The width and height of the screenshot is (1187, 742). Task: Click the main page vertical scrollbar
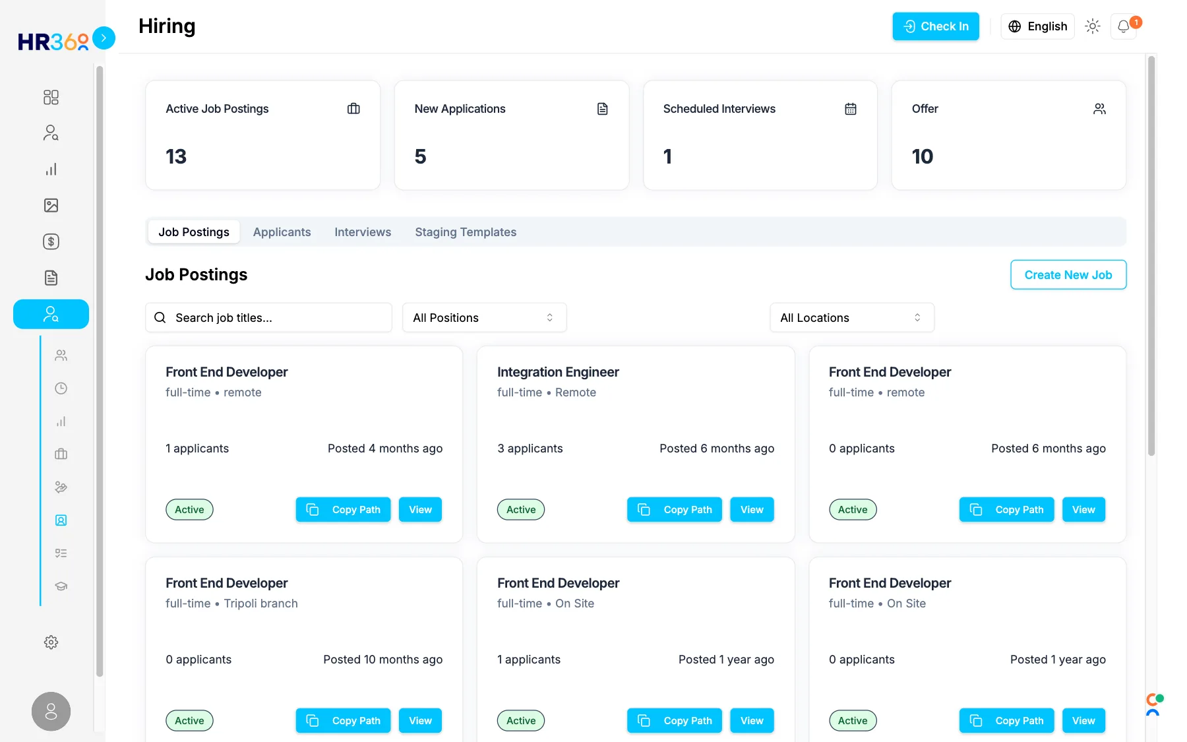[1151, 256]
